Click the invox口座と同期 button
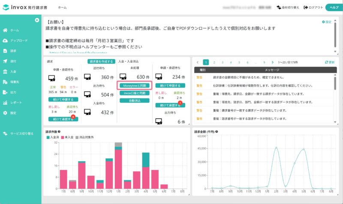 pyautogui.click(x=135, y=93)
